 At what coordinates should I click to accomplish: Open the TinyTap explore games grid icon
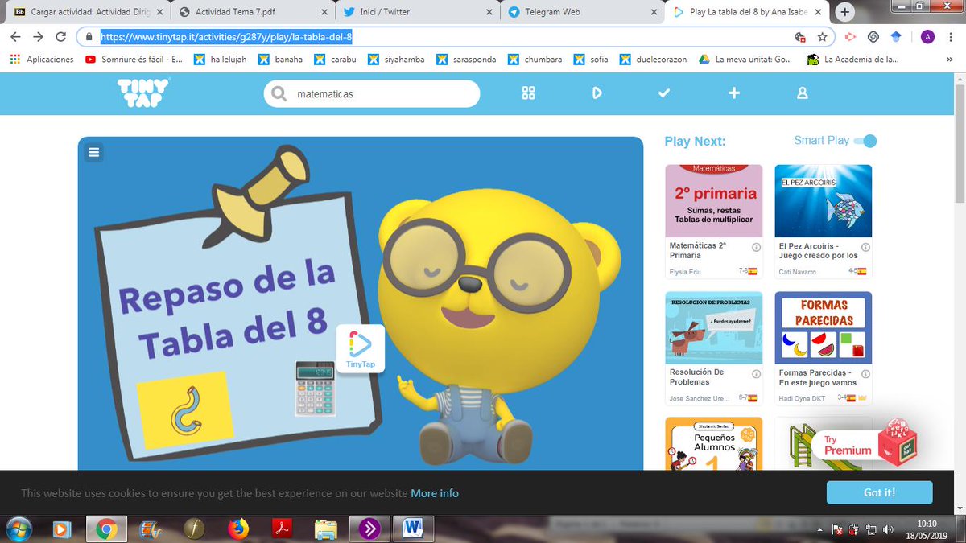528,93
